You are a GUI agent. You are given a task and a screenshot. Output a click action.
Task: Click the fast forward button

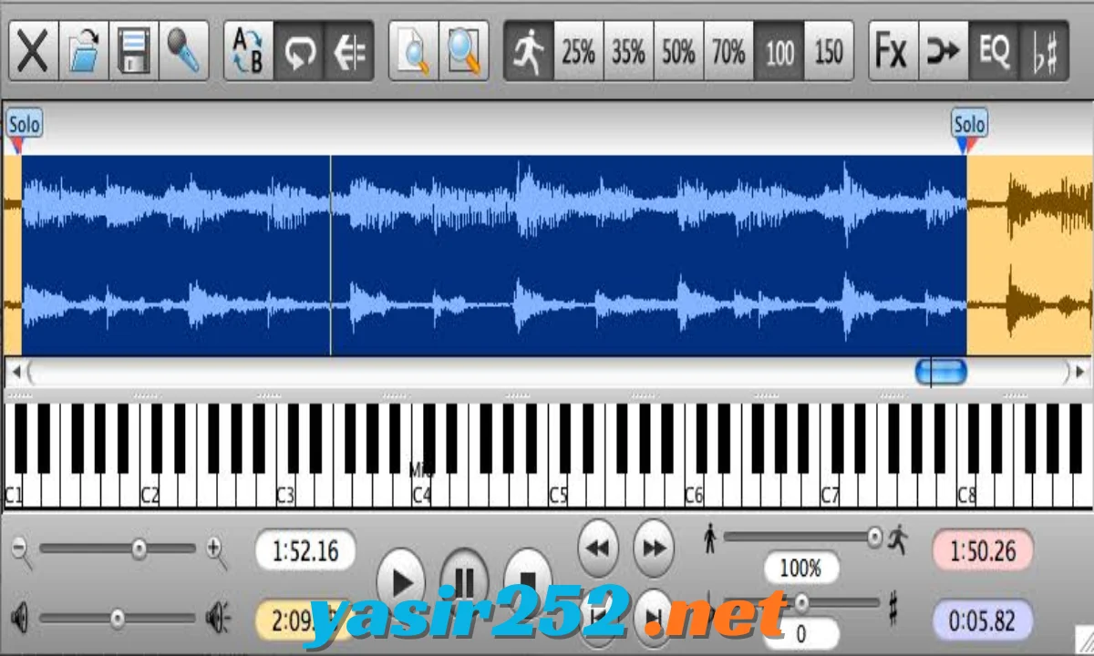click(653, 548)
